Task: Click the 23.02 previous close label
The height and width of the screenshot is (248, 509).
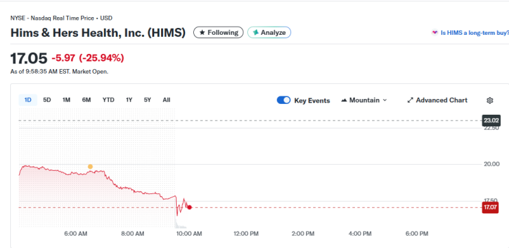Action: pyautogui.click(x=491, y=121)
